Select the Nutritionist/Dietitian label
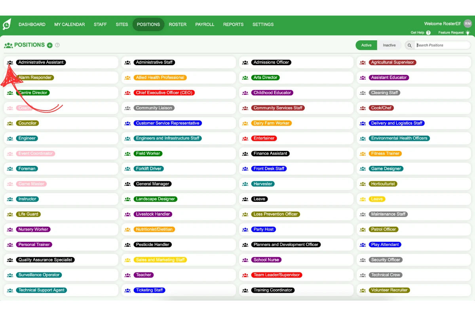This screenshot has width=475, height=316. tap(154, 229)
